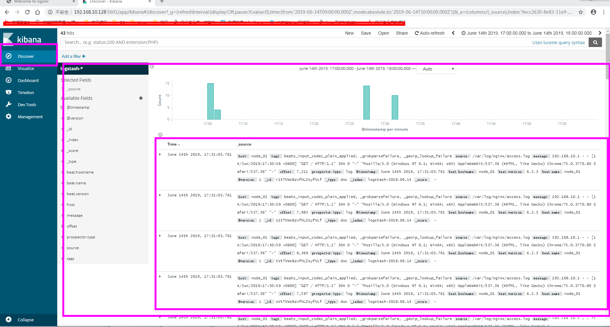Open a new browser tab
Screen dimensions: 610x327
point(162,2)
